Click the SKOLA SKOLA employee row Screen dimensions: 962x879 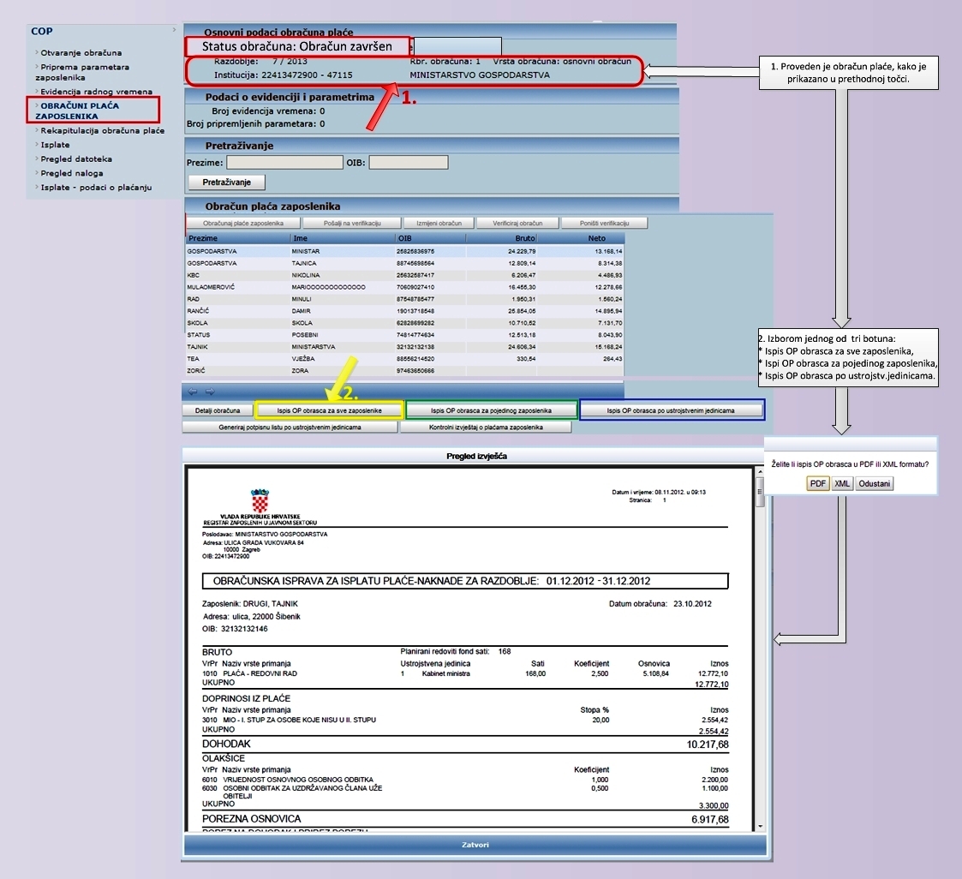(405, 323)
